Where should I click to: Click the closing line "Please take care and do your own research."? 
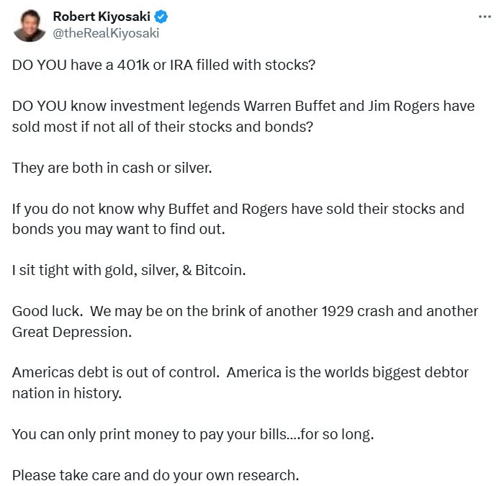pyautogui.click(x=155, y=475)
